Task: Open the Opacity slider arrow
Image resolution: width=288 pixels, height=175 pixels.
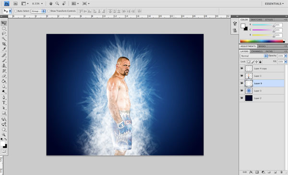Action: click(x=286, y=56)
